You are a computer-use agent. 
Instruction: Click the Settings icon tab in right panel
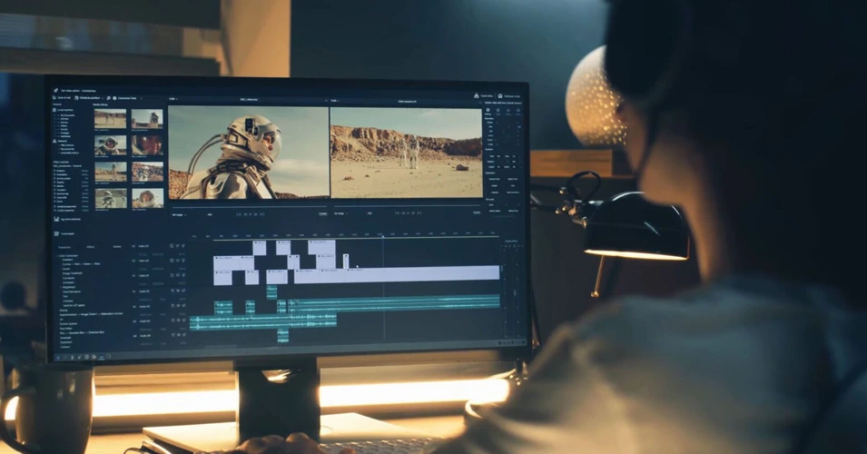[488, 110]
